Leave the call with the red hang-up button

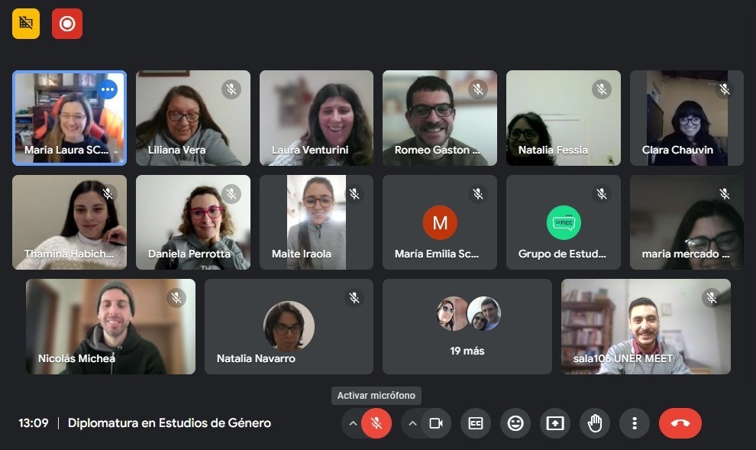(x=680, y=423)
